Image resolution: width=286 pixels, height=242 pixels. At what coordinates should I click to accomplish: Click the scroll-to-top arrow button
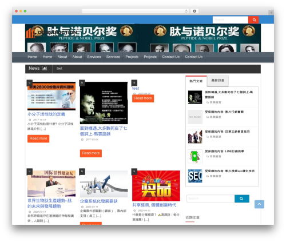click(259, 204)
